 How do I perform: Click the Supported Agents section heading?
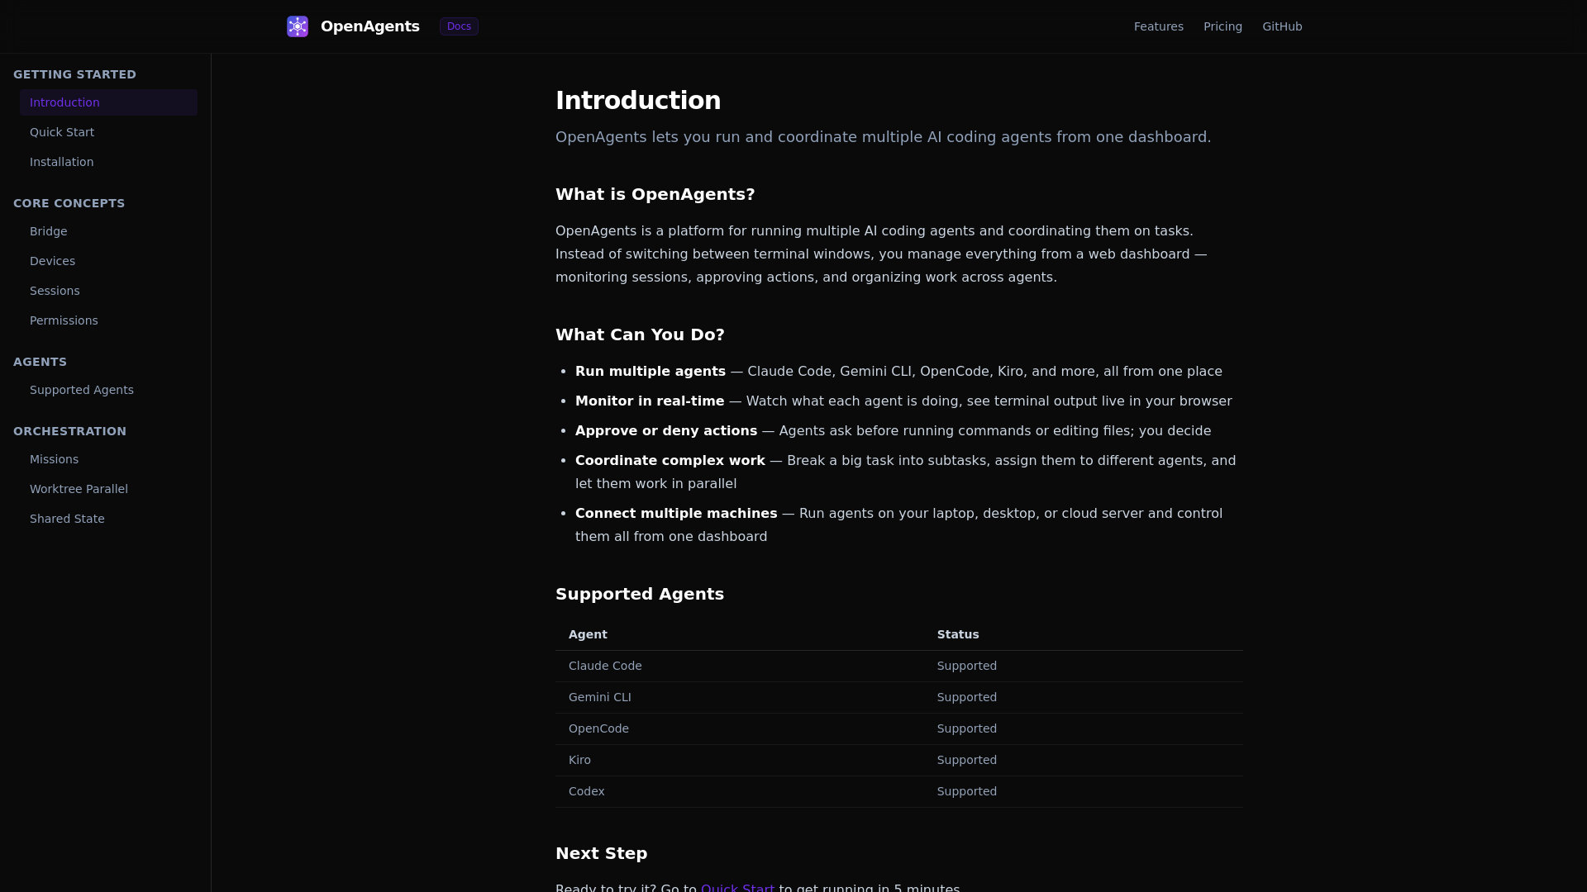[640, 594]
